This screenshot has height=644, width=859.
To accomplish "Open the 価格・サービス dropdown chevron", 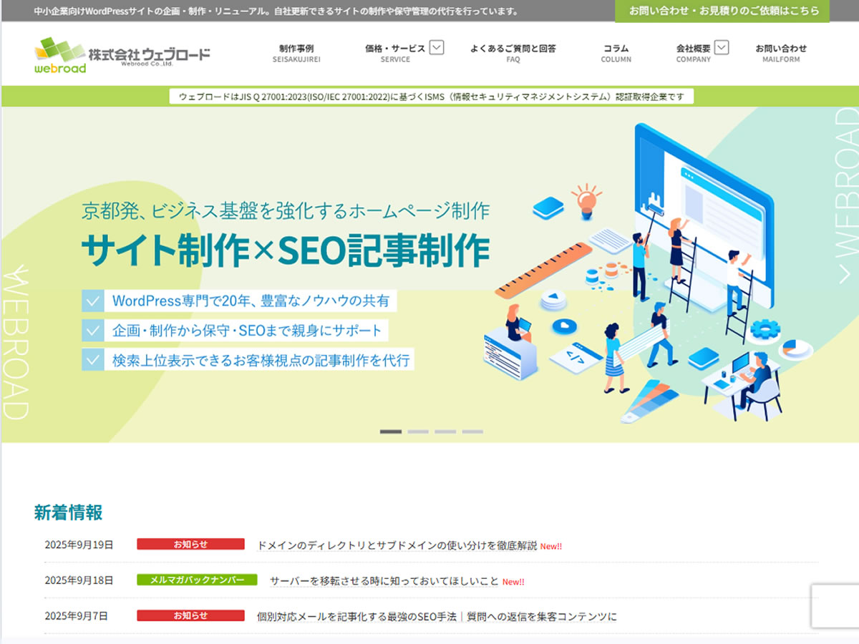I will (435, 47).
